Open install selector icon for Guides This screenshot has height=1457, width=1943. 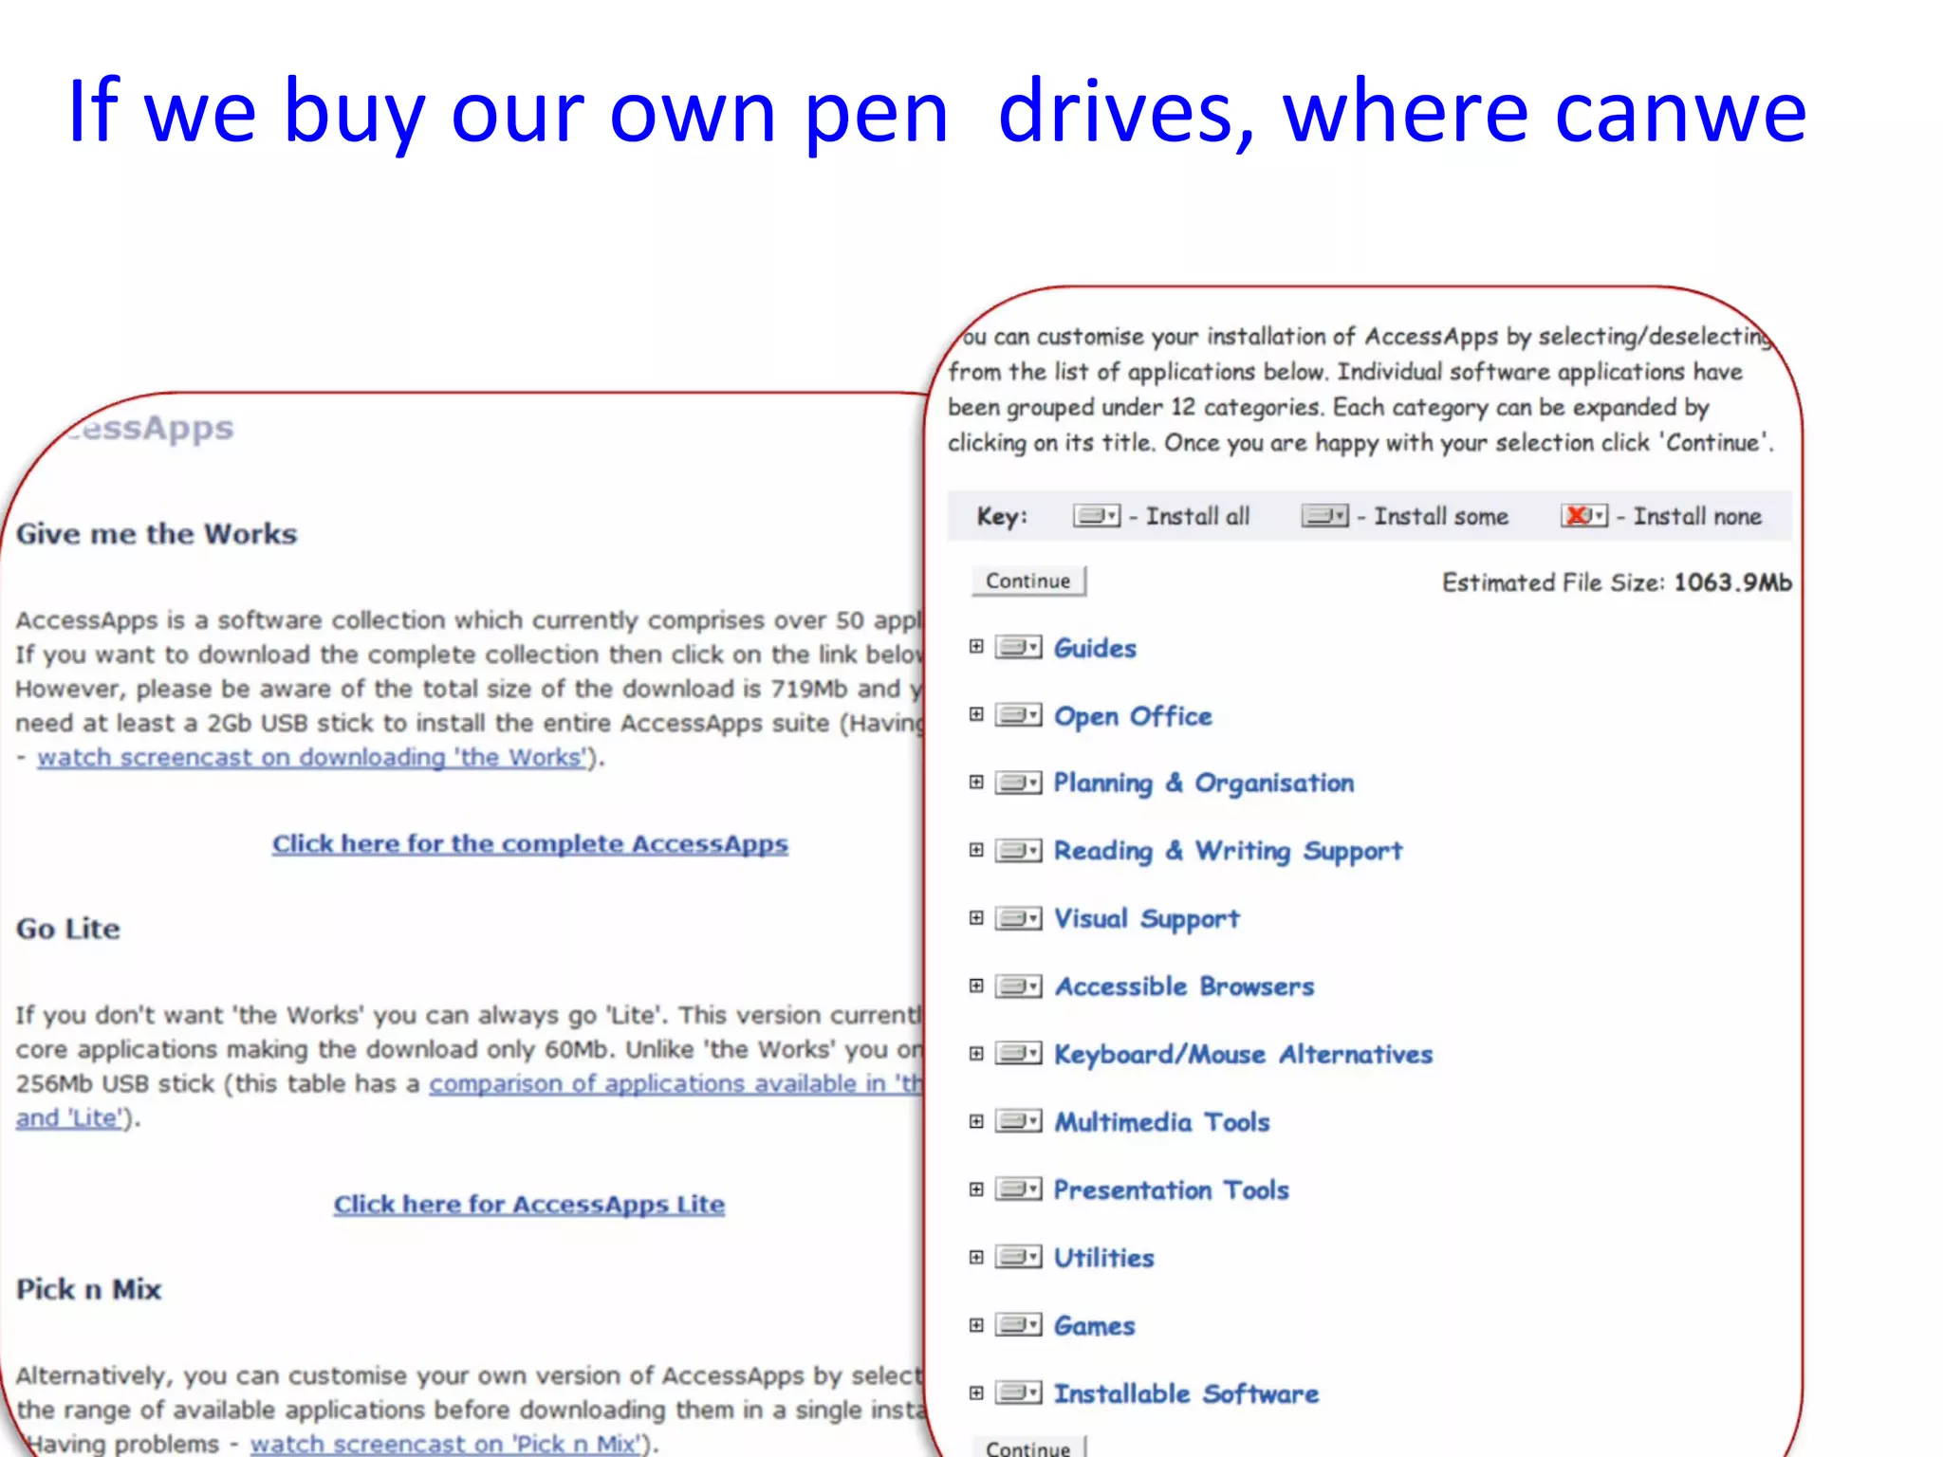point(1019,647)
